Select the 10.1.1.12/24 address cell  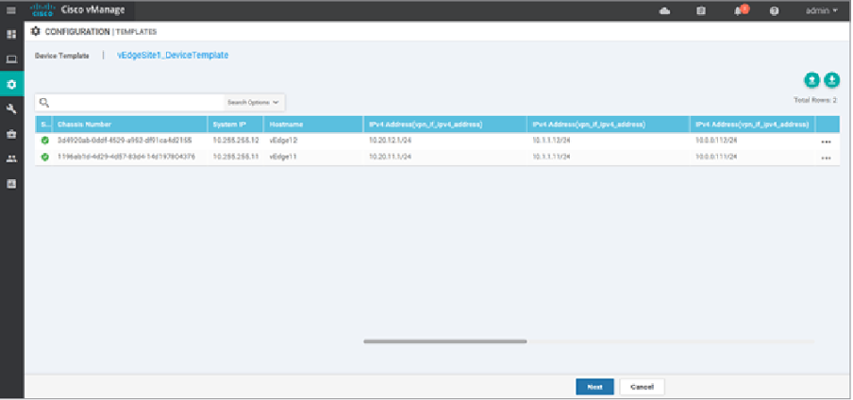[551, 141]
